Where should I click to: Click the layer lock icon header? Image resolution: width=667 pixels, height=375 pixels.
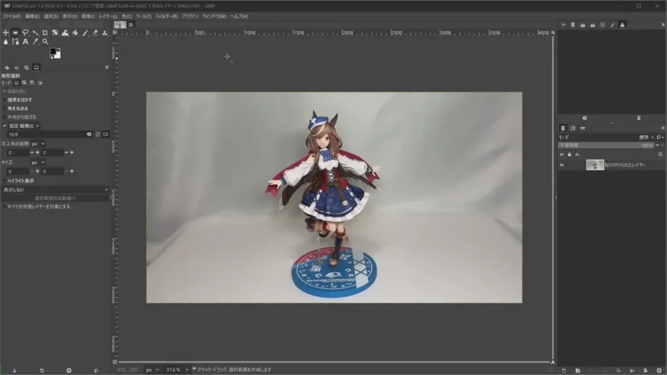click(569, 154)
